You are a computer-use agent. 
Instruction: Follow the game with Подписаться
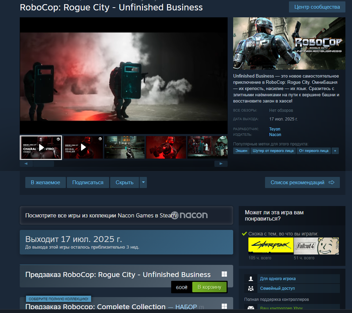pos(88,182)
